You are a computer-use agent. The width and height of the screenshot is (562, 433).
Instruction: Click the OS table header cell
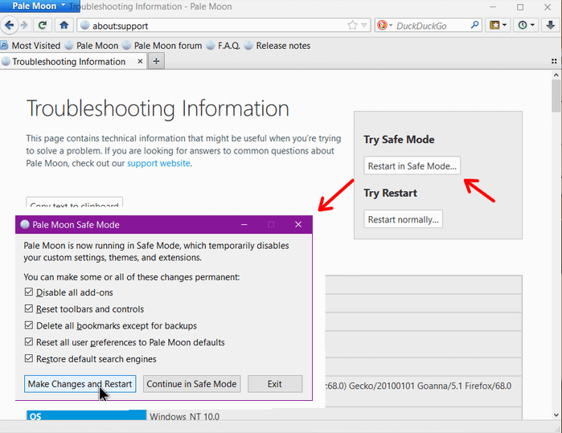86,415
